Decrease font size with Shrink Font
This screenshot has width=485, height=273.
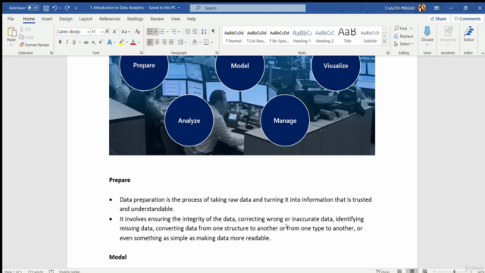pos(114,32)
